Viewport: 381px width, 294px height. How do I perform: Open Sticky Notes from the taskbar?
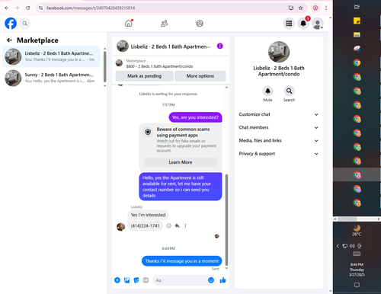click(357, 21)
